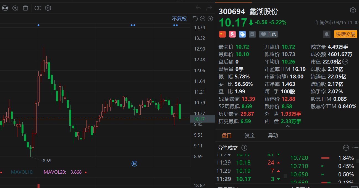
Task: Switch to the 资金 tab
Action: coord(250,135)
